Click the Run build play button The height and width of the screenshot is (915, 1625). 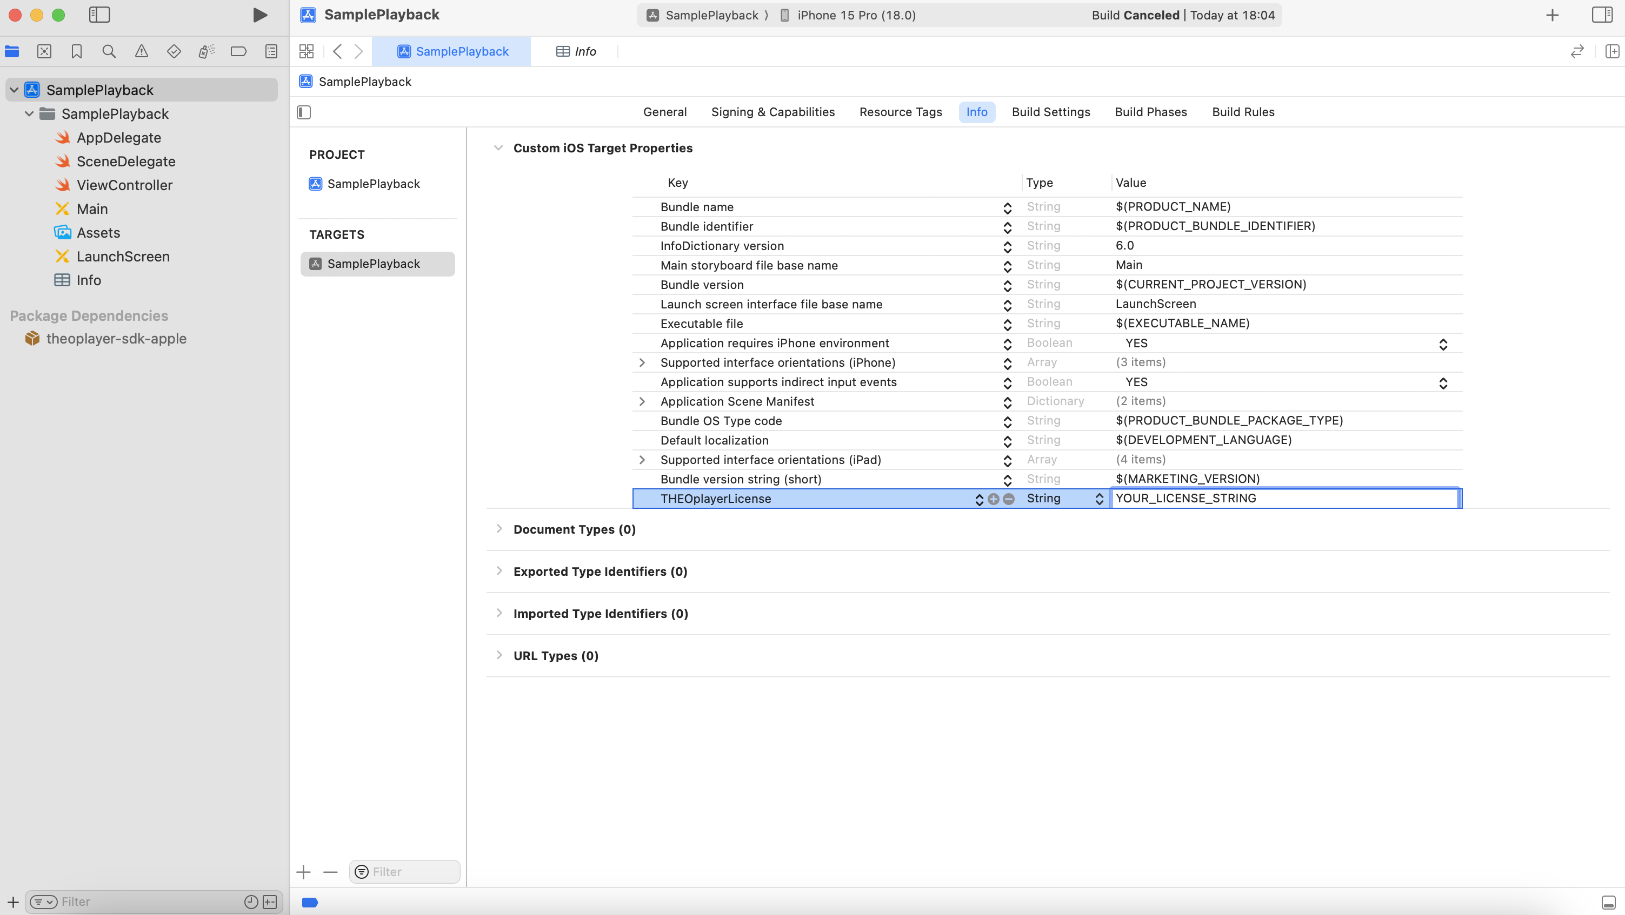[259, 15]
